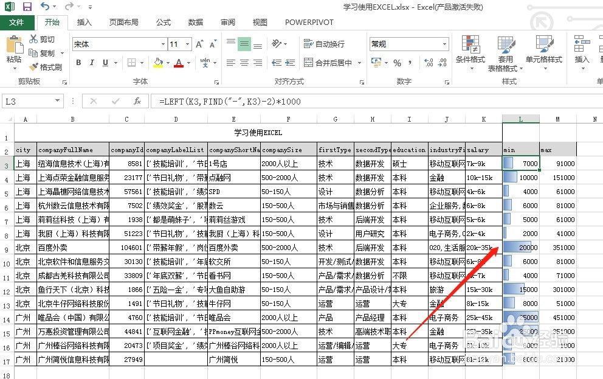Open the number format dropdown showing 常规
Screen dimensions: 603x379
tap(444, 44)
